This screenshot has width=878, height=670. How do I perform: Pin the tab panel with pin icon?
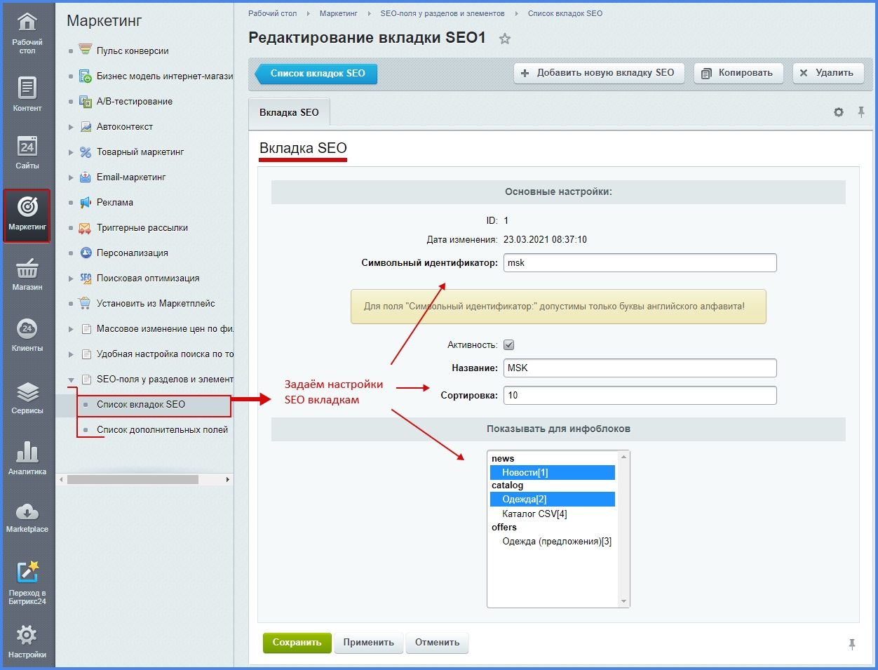pyautogui.click(x=861, y=112)
